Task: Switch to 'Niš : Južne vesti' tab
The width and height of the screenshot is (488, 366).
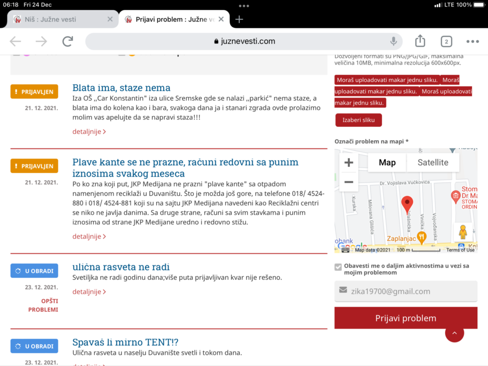Action: coord(59,19)
